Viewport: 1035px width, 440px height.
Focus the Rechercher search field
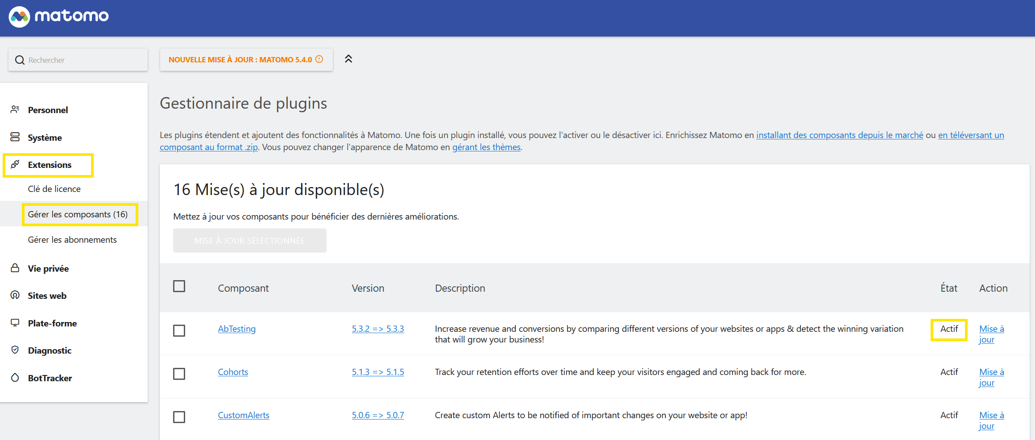tap(78, 60)
